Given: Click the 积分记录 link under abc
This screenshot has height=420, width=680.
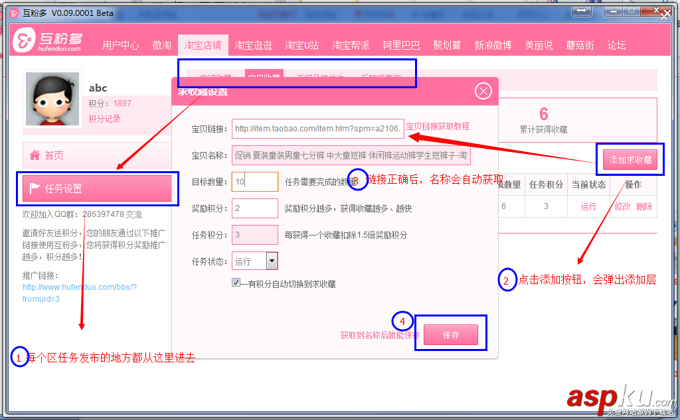Looking at the screenshot, I should [104, 117].
